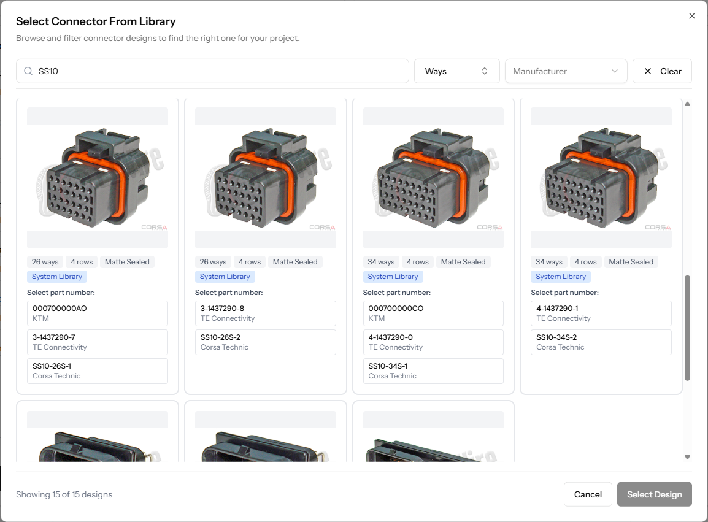Click the X icon on the Clear button
This screenshot has height=522, width=708.
(647, 71)
